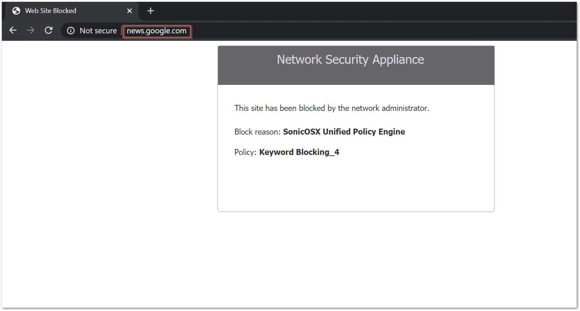Click the Not secure label
Viewport: 580px width, 311px height.
coord(98,31)
